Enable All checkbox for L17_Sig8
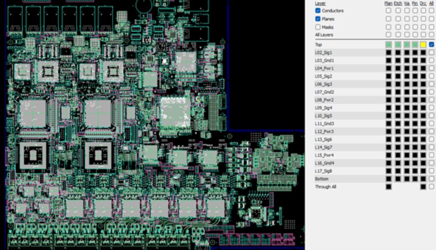The height and width of the screenshot is (250, 436). pyautogui.click(x=432, y=171)
